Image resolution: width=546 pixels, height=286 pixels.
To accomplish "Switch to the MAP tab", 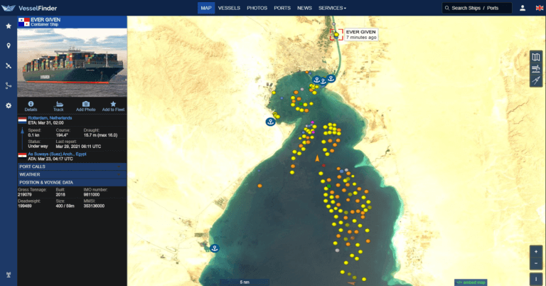I will (206, 8).
